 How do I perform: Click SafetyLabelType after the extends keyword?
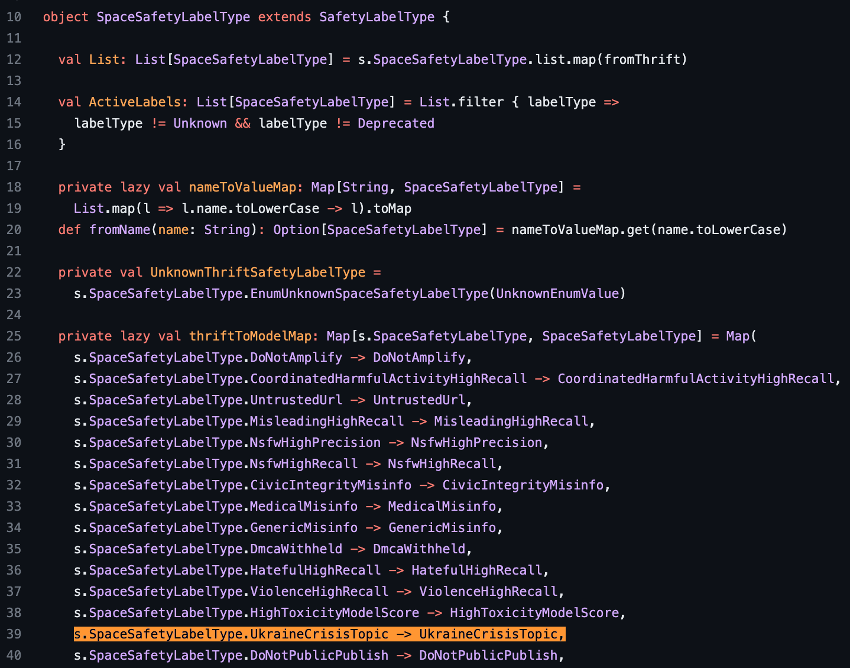tap(377, 17)
